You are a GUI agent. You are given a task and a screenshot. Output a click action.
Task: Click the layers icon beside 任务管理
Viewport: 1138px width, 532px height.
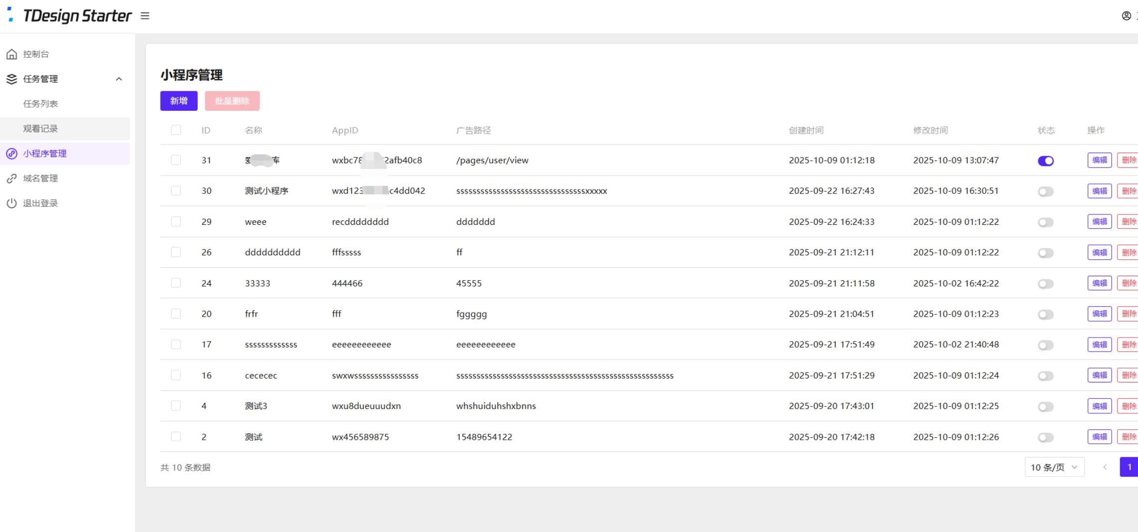[11, 79]
